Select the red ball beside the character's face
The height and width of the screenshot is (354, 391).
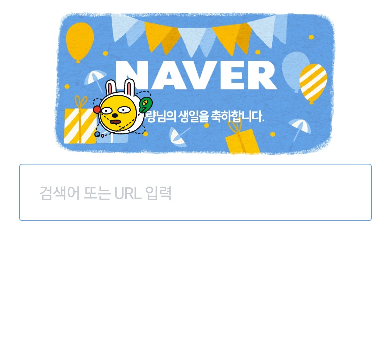click(97, 109)
